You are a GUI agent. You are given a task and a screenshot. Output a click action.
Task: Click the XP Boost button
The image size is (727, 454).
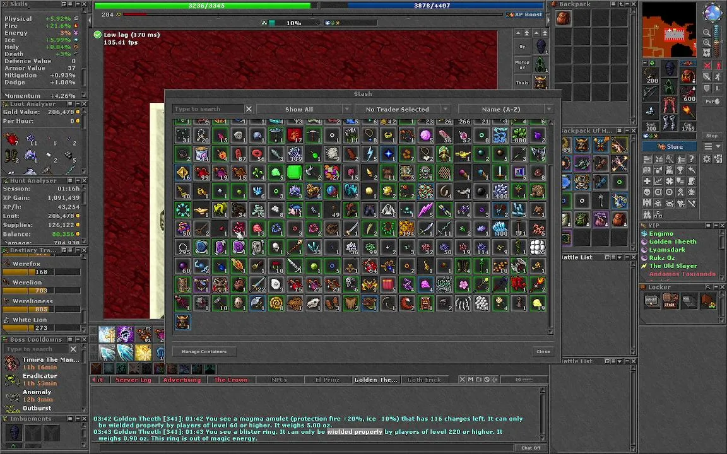(525, 15)
